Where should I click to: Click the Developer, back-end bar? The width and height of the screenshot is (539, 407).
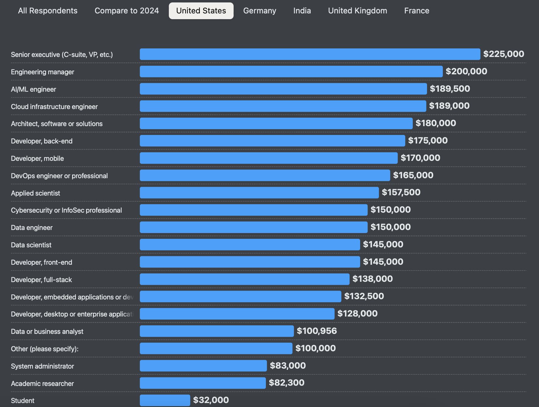tap(272, 141)
